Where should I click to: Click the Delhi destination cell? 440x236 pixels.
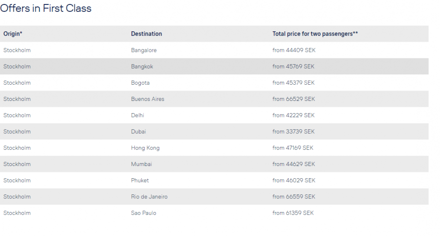click(x=137, y=116)
